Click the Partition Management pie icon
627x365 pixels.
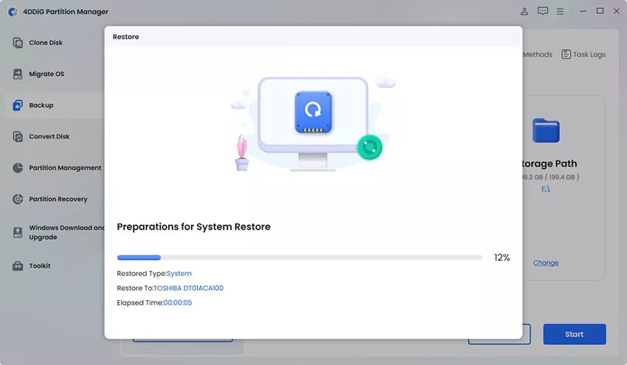click(18, 168)
